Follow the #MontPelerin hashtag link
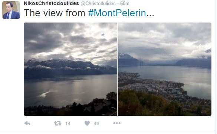This screenshot has height=134, width=217. tap(117, 13)
